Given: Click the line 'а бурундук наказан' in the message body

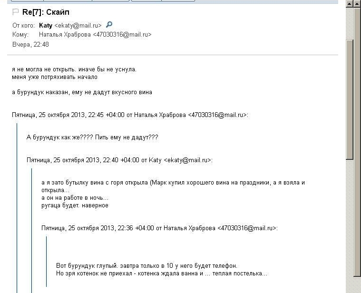Looking at the screenshot, I should click(82, 92).
